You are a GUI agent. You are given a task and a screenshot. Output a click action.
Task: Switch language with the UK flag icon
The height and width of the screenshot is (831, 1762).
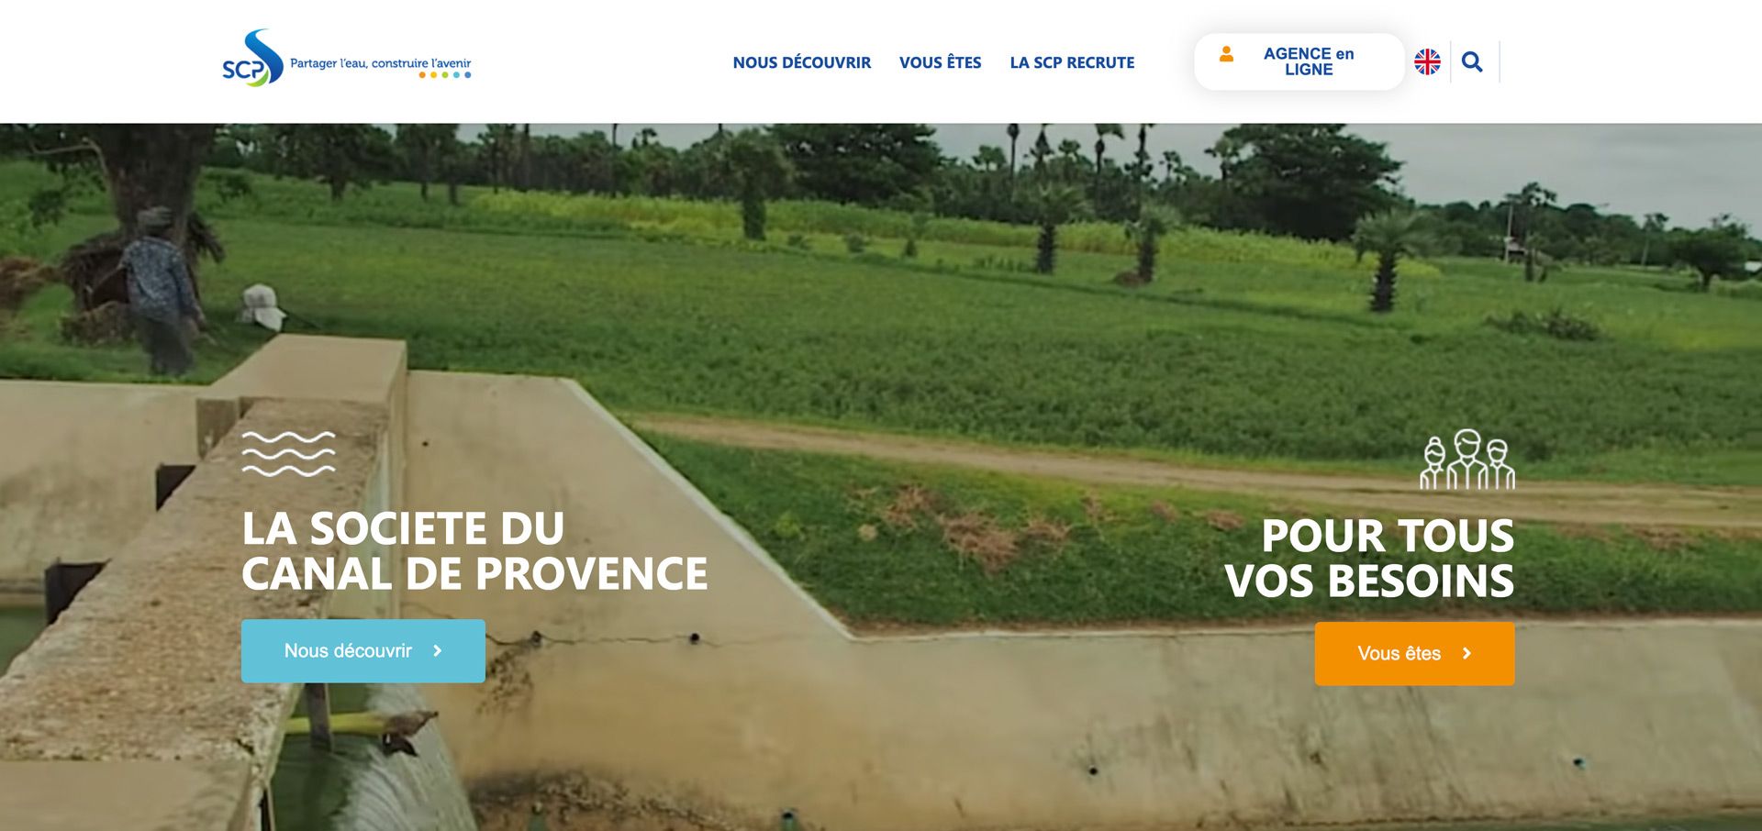click(1427, 61)
